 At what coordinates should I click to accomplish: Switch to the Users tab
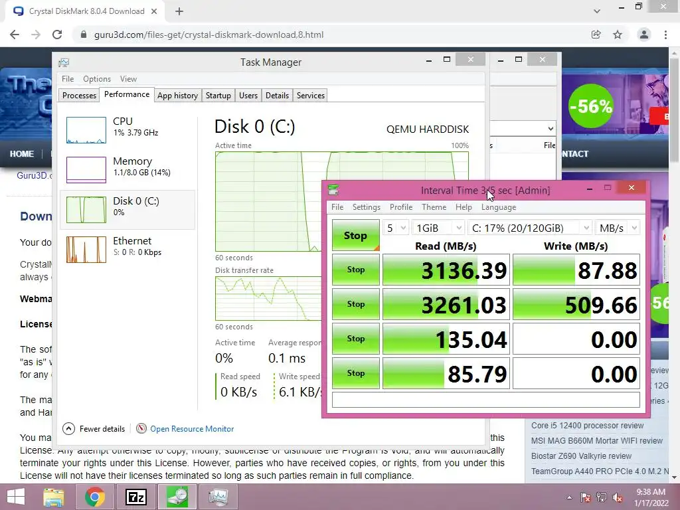248,96
